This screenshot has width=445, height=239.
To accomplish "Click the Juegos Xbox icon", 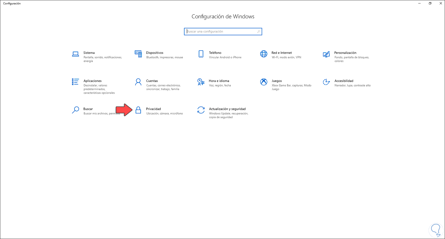I will click(263, 82).
